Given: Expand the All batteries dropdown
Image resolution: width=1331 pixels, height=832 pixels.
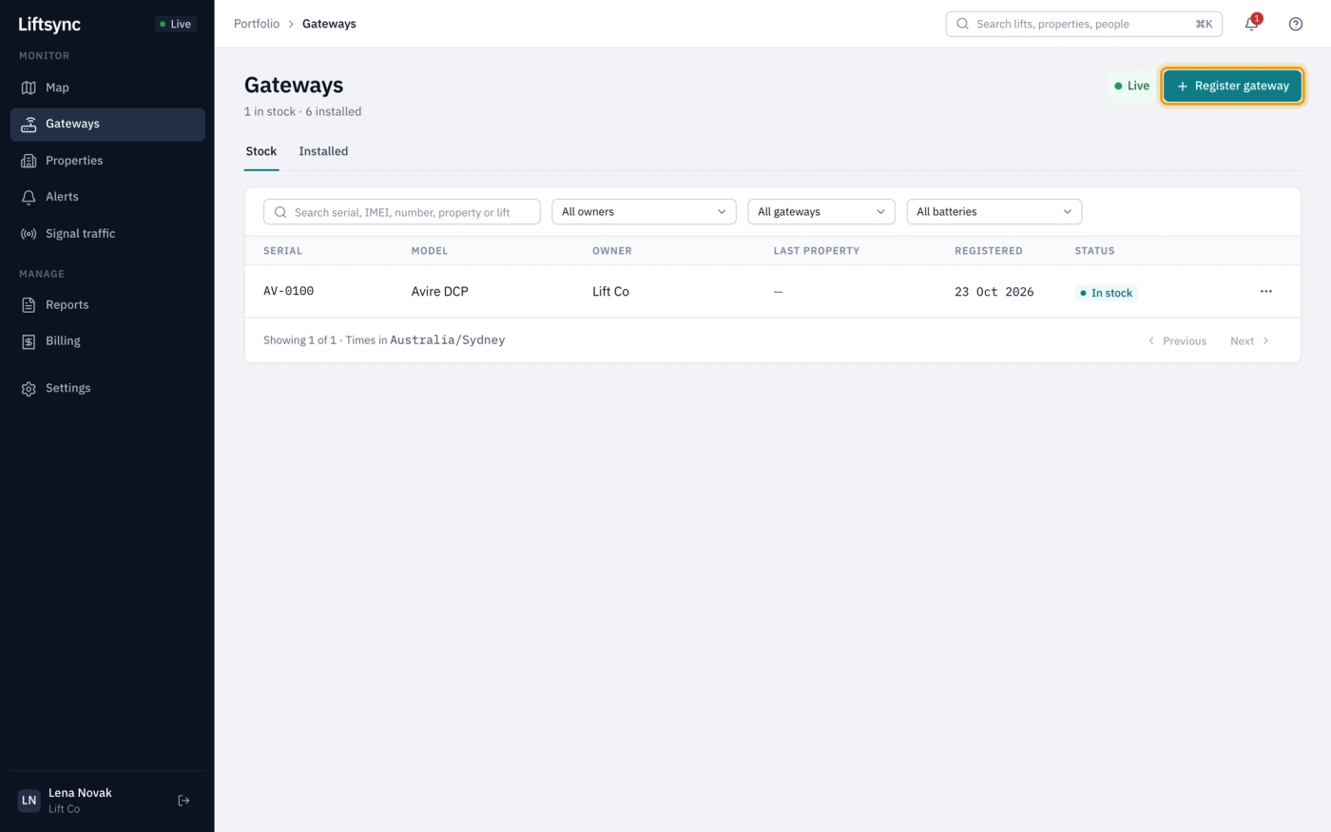Looking at the screenshot, I should (x=994, y=212).
